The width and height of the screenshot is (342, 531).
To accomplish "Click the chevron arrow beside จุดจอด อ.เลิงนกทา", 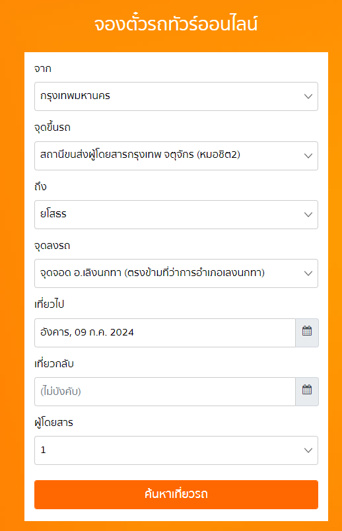I will click(x=308, y=273).
